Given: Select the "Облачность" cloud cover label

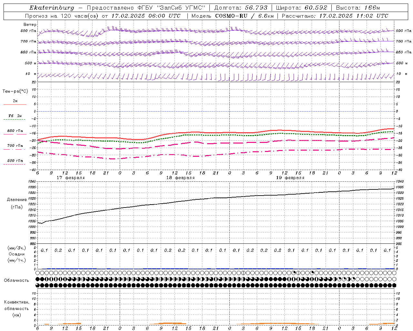Looking at the screenshot, I should click(16, 281).
